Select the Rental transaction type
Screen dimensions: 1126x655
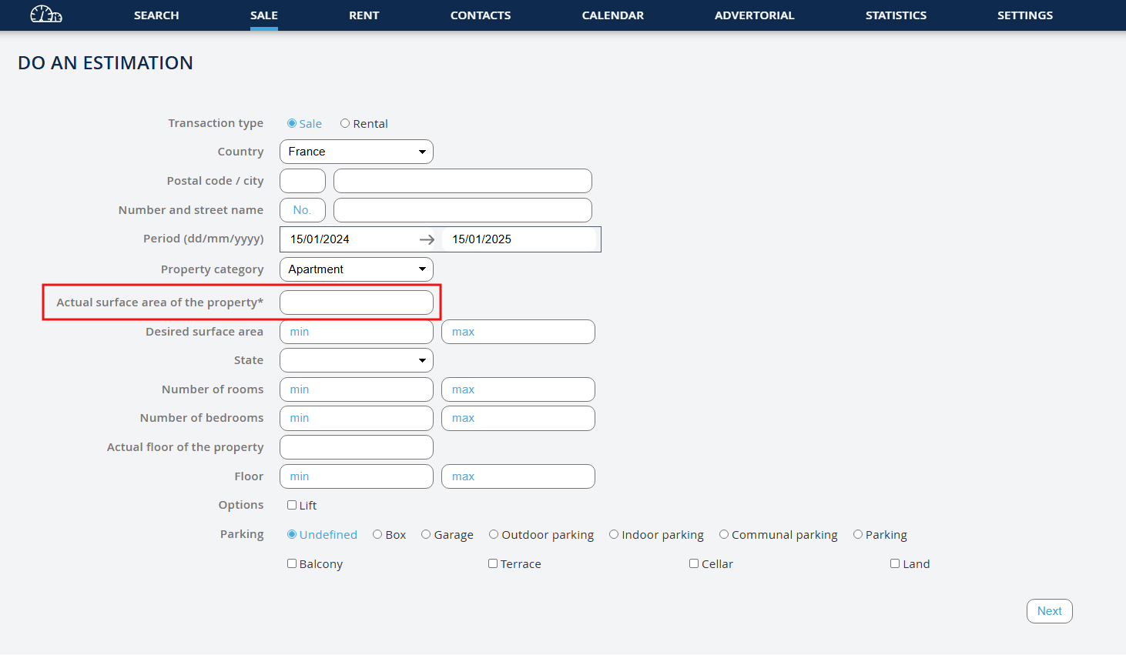[345, 123]
